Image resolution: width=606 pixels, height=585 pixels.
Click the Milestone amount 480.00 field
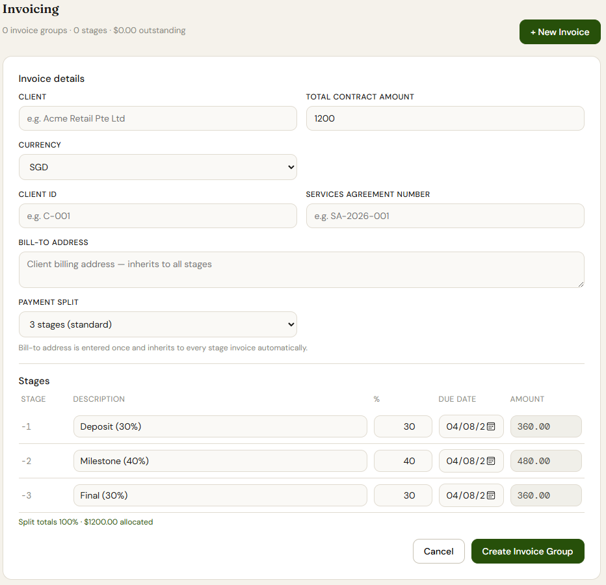[x=546, y=461]
